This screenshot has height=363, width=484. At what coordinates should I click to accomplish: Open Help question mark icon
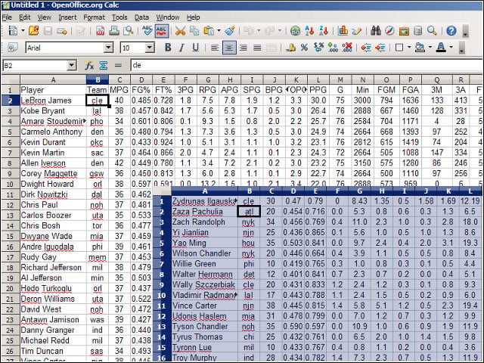(x=451, y=30)
